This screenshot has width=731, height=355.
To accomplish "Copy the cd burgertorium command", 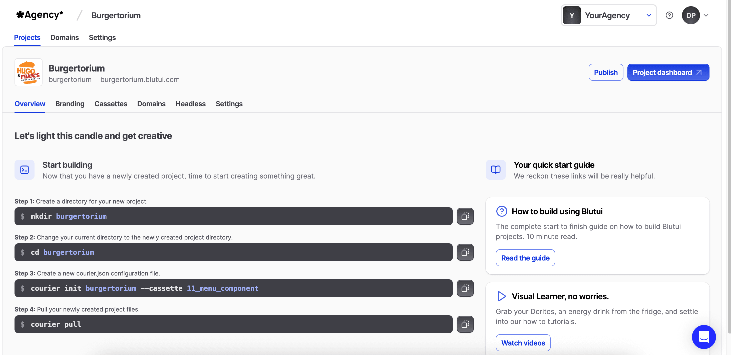I will pos(465,252).
